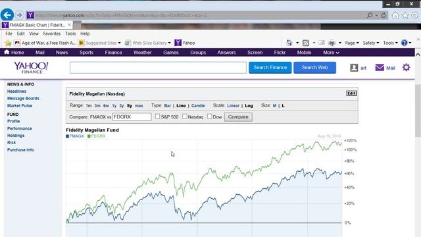This screenshot has width=421, height=237.
Task: Open Web Slice Gallery dropdown
Action: pos(147,43)
